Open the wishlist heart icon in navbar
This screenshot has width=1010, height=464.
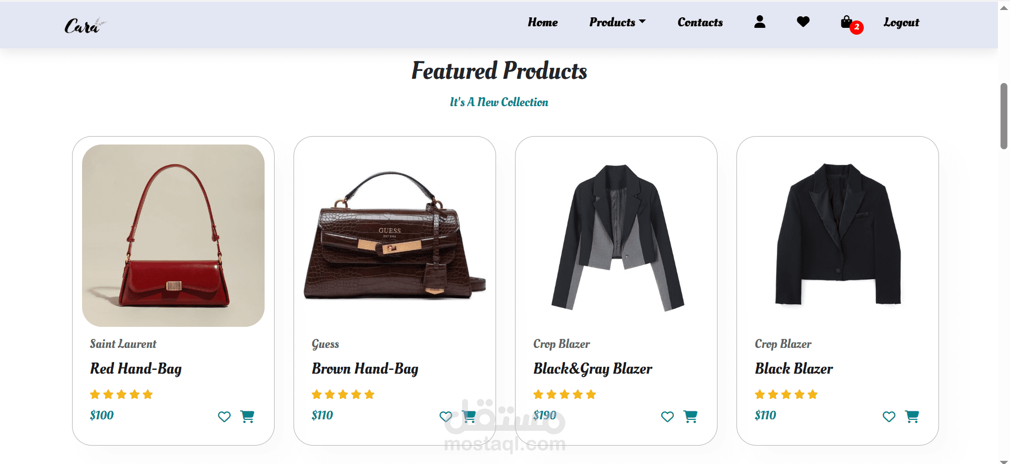(x=803, y=22)
